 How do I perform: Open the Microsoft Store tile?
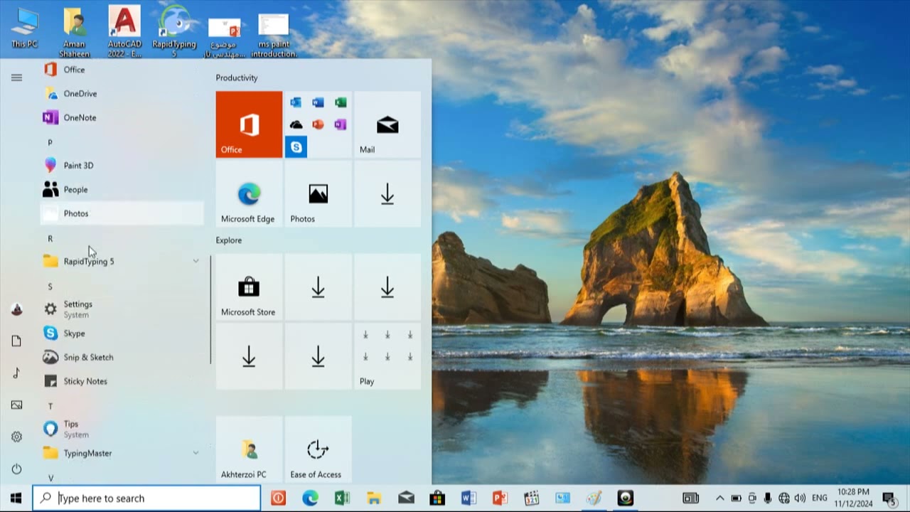[249, 287]
